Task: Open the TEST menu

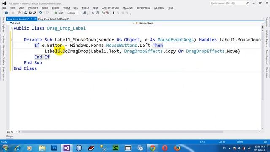Action: (x=96, y=8)
